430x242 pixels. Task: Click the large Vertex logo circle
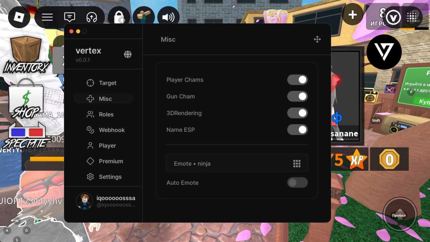(384, 52)
